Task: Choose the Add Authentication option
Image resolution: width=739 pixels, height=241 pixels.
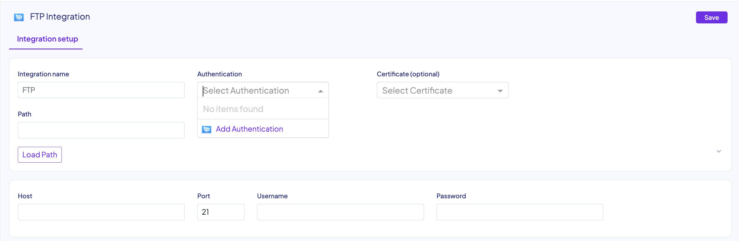Action: [x=249, y=129]
